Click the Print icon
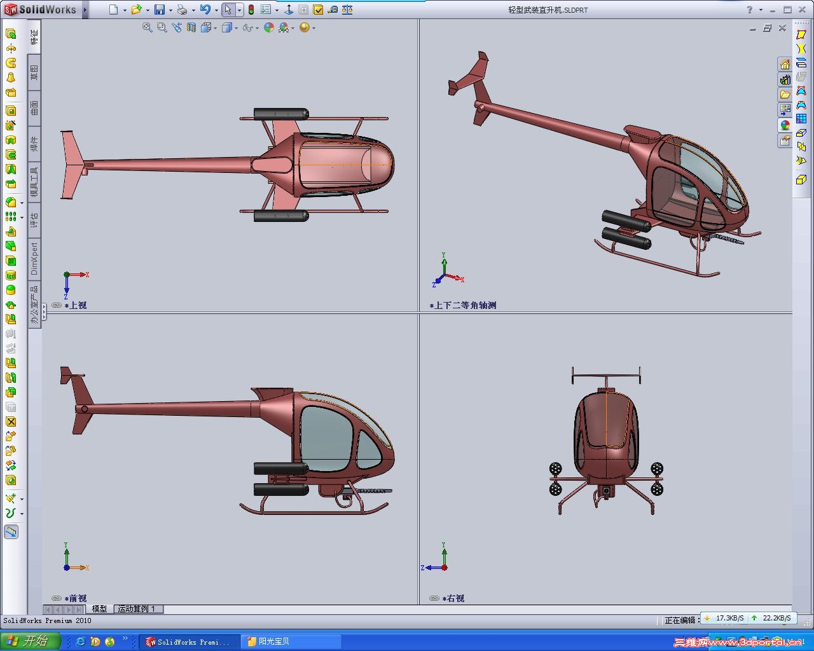This screenshot has height=651, width=814. coord(182,10)
